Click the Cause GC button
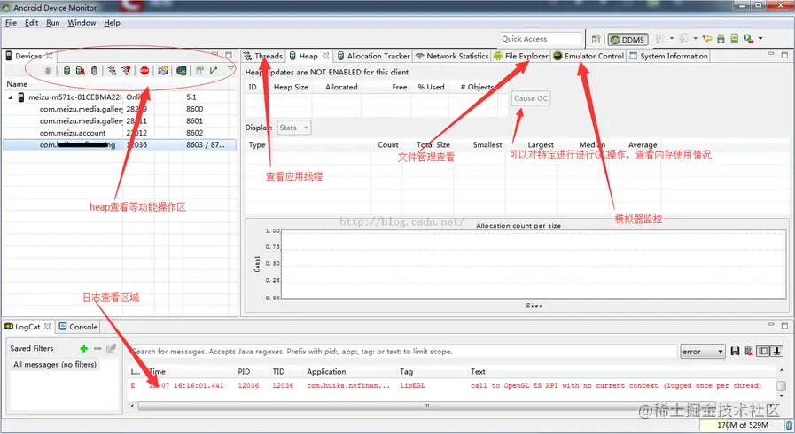The height and width of the screenshot is (434, 795). [530, 98]
